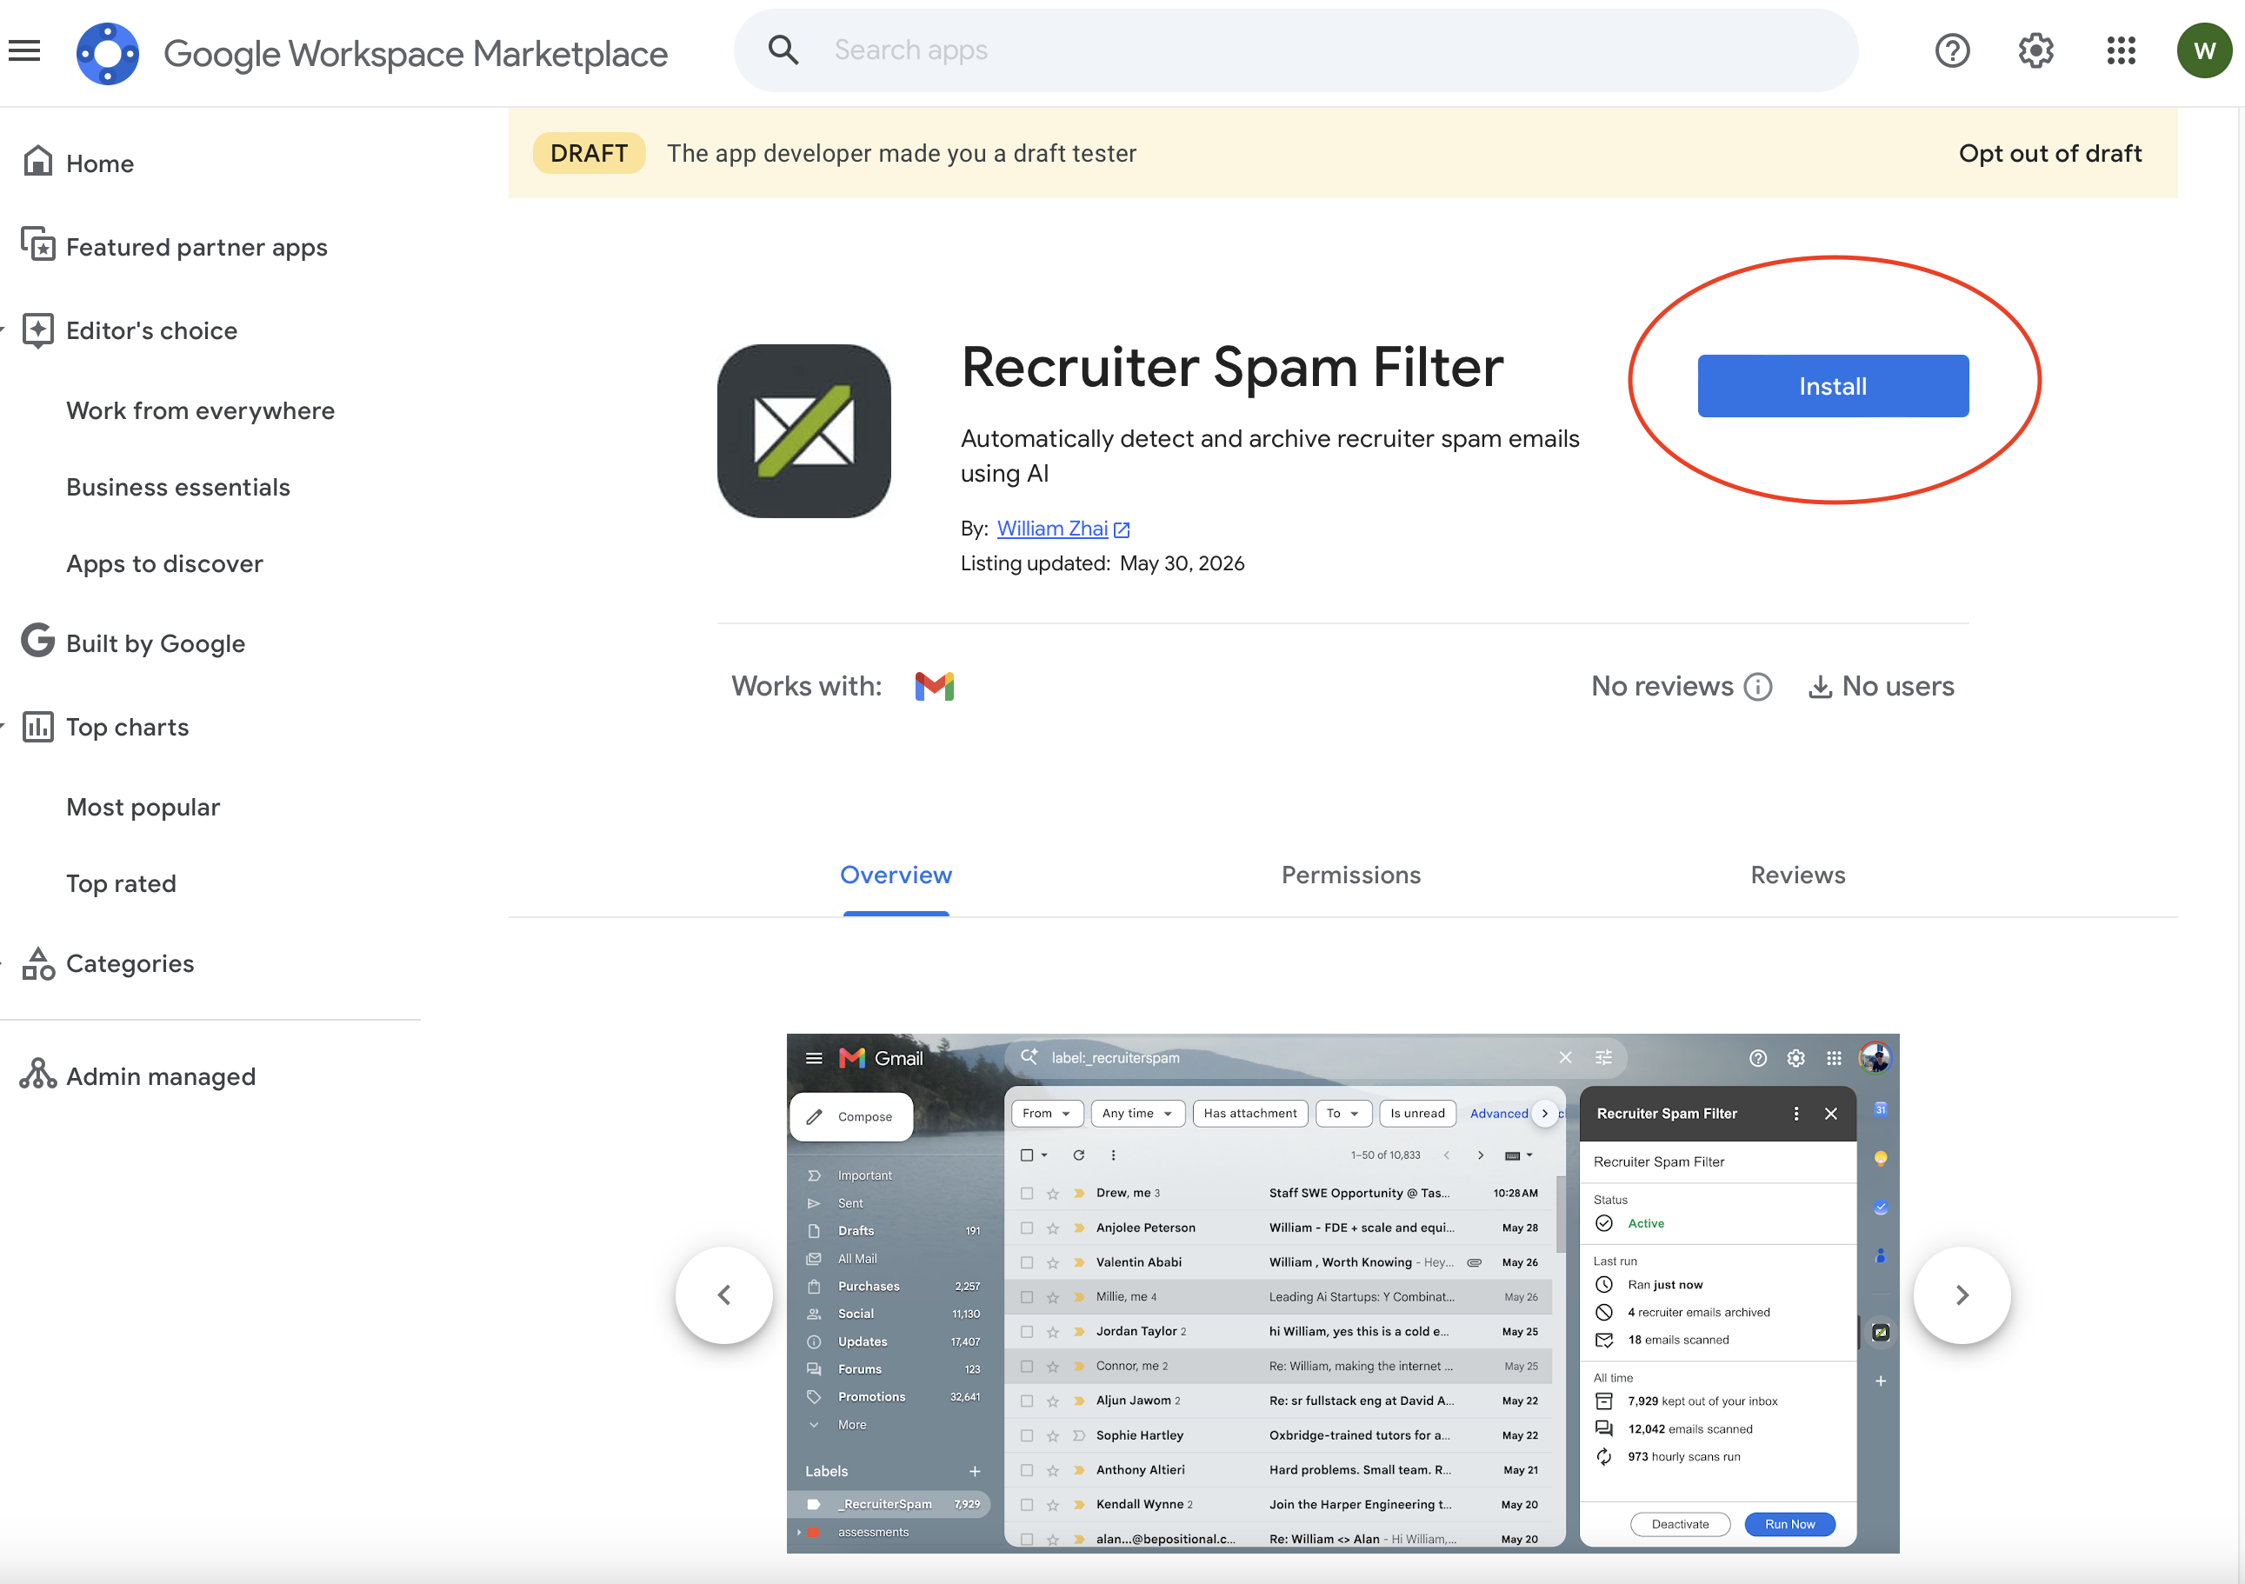2245x1584 pixels.
Task: Click the Google Workspace Marketplace logo
Action: pos(108,53)
